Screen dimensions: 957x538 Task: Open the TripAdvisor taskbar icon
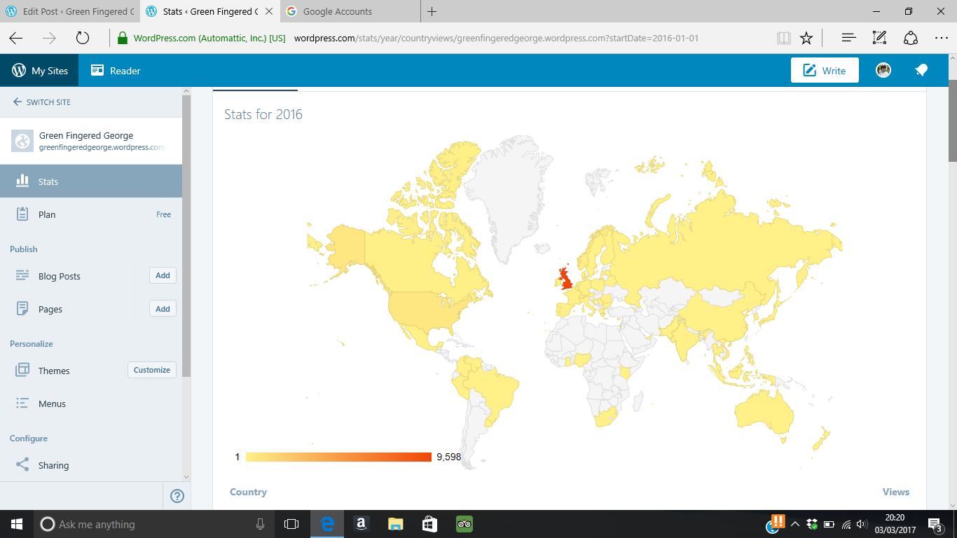coord(464,524)
